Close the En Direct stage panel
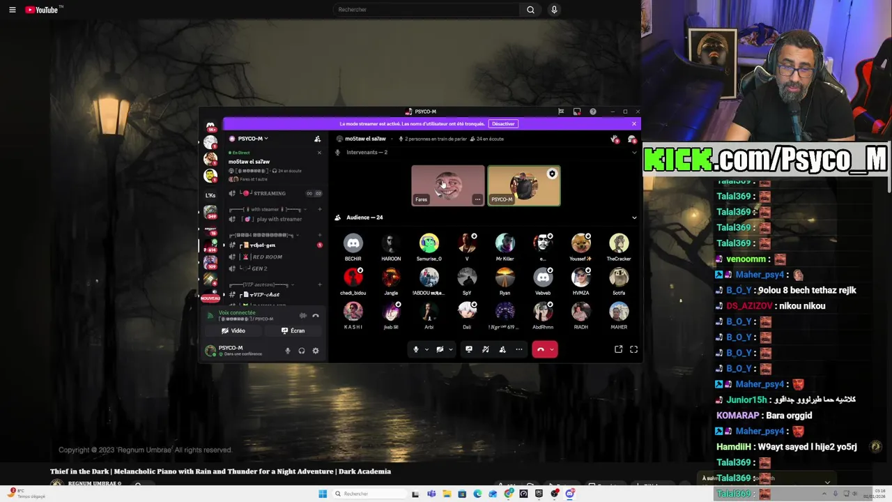 pos(319,153)
